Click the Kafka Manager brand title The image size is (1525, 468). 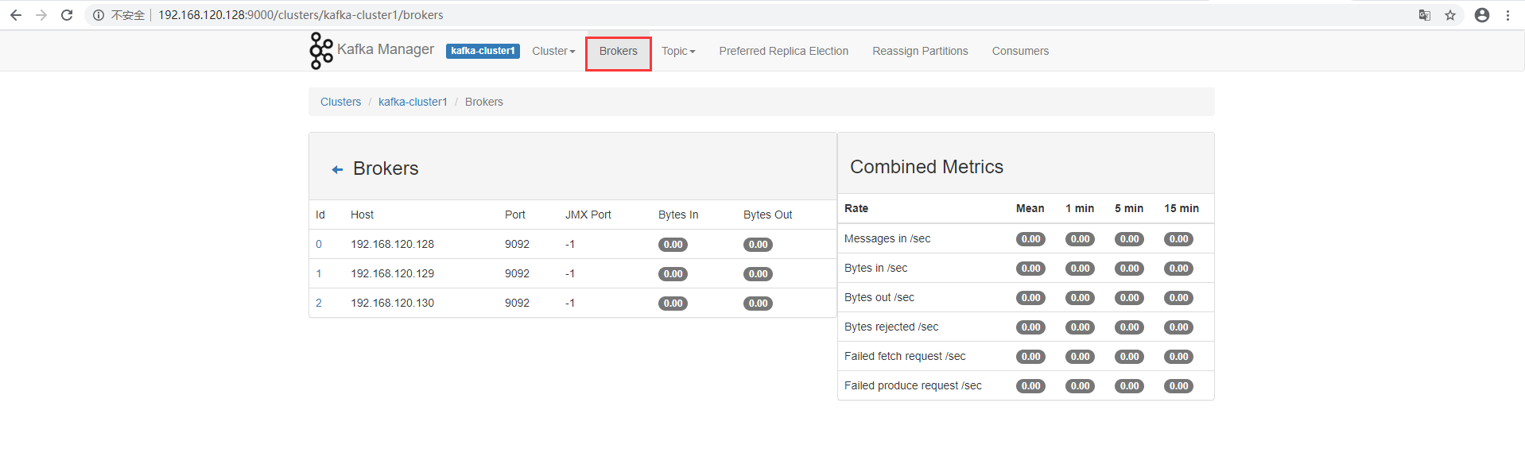pos(386,49)
